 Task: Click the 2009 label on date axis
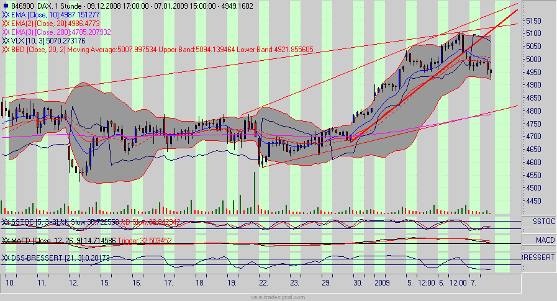382,282
